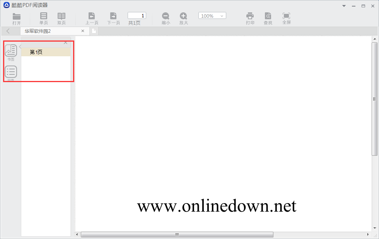Open the title bar dropdown menu arrow
This screenshot has width=379, height=239.
point(344,6)
